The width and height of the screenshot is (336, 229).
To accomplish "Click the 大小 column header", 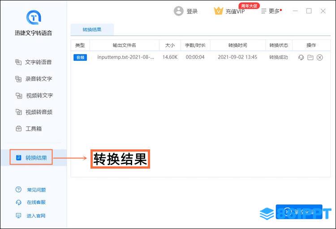I will click(x=170, y=45).
